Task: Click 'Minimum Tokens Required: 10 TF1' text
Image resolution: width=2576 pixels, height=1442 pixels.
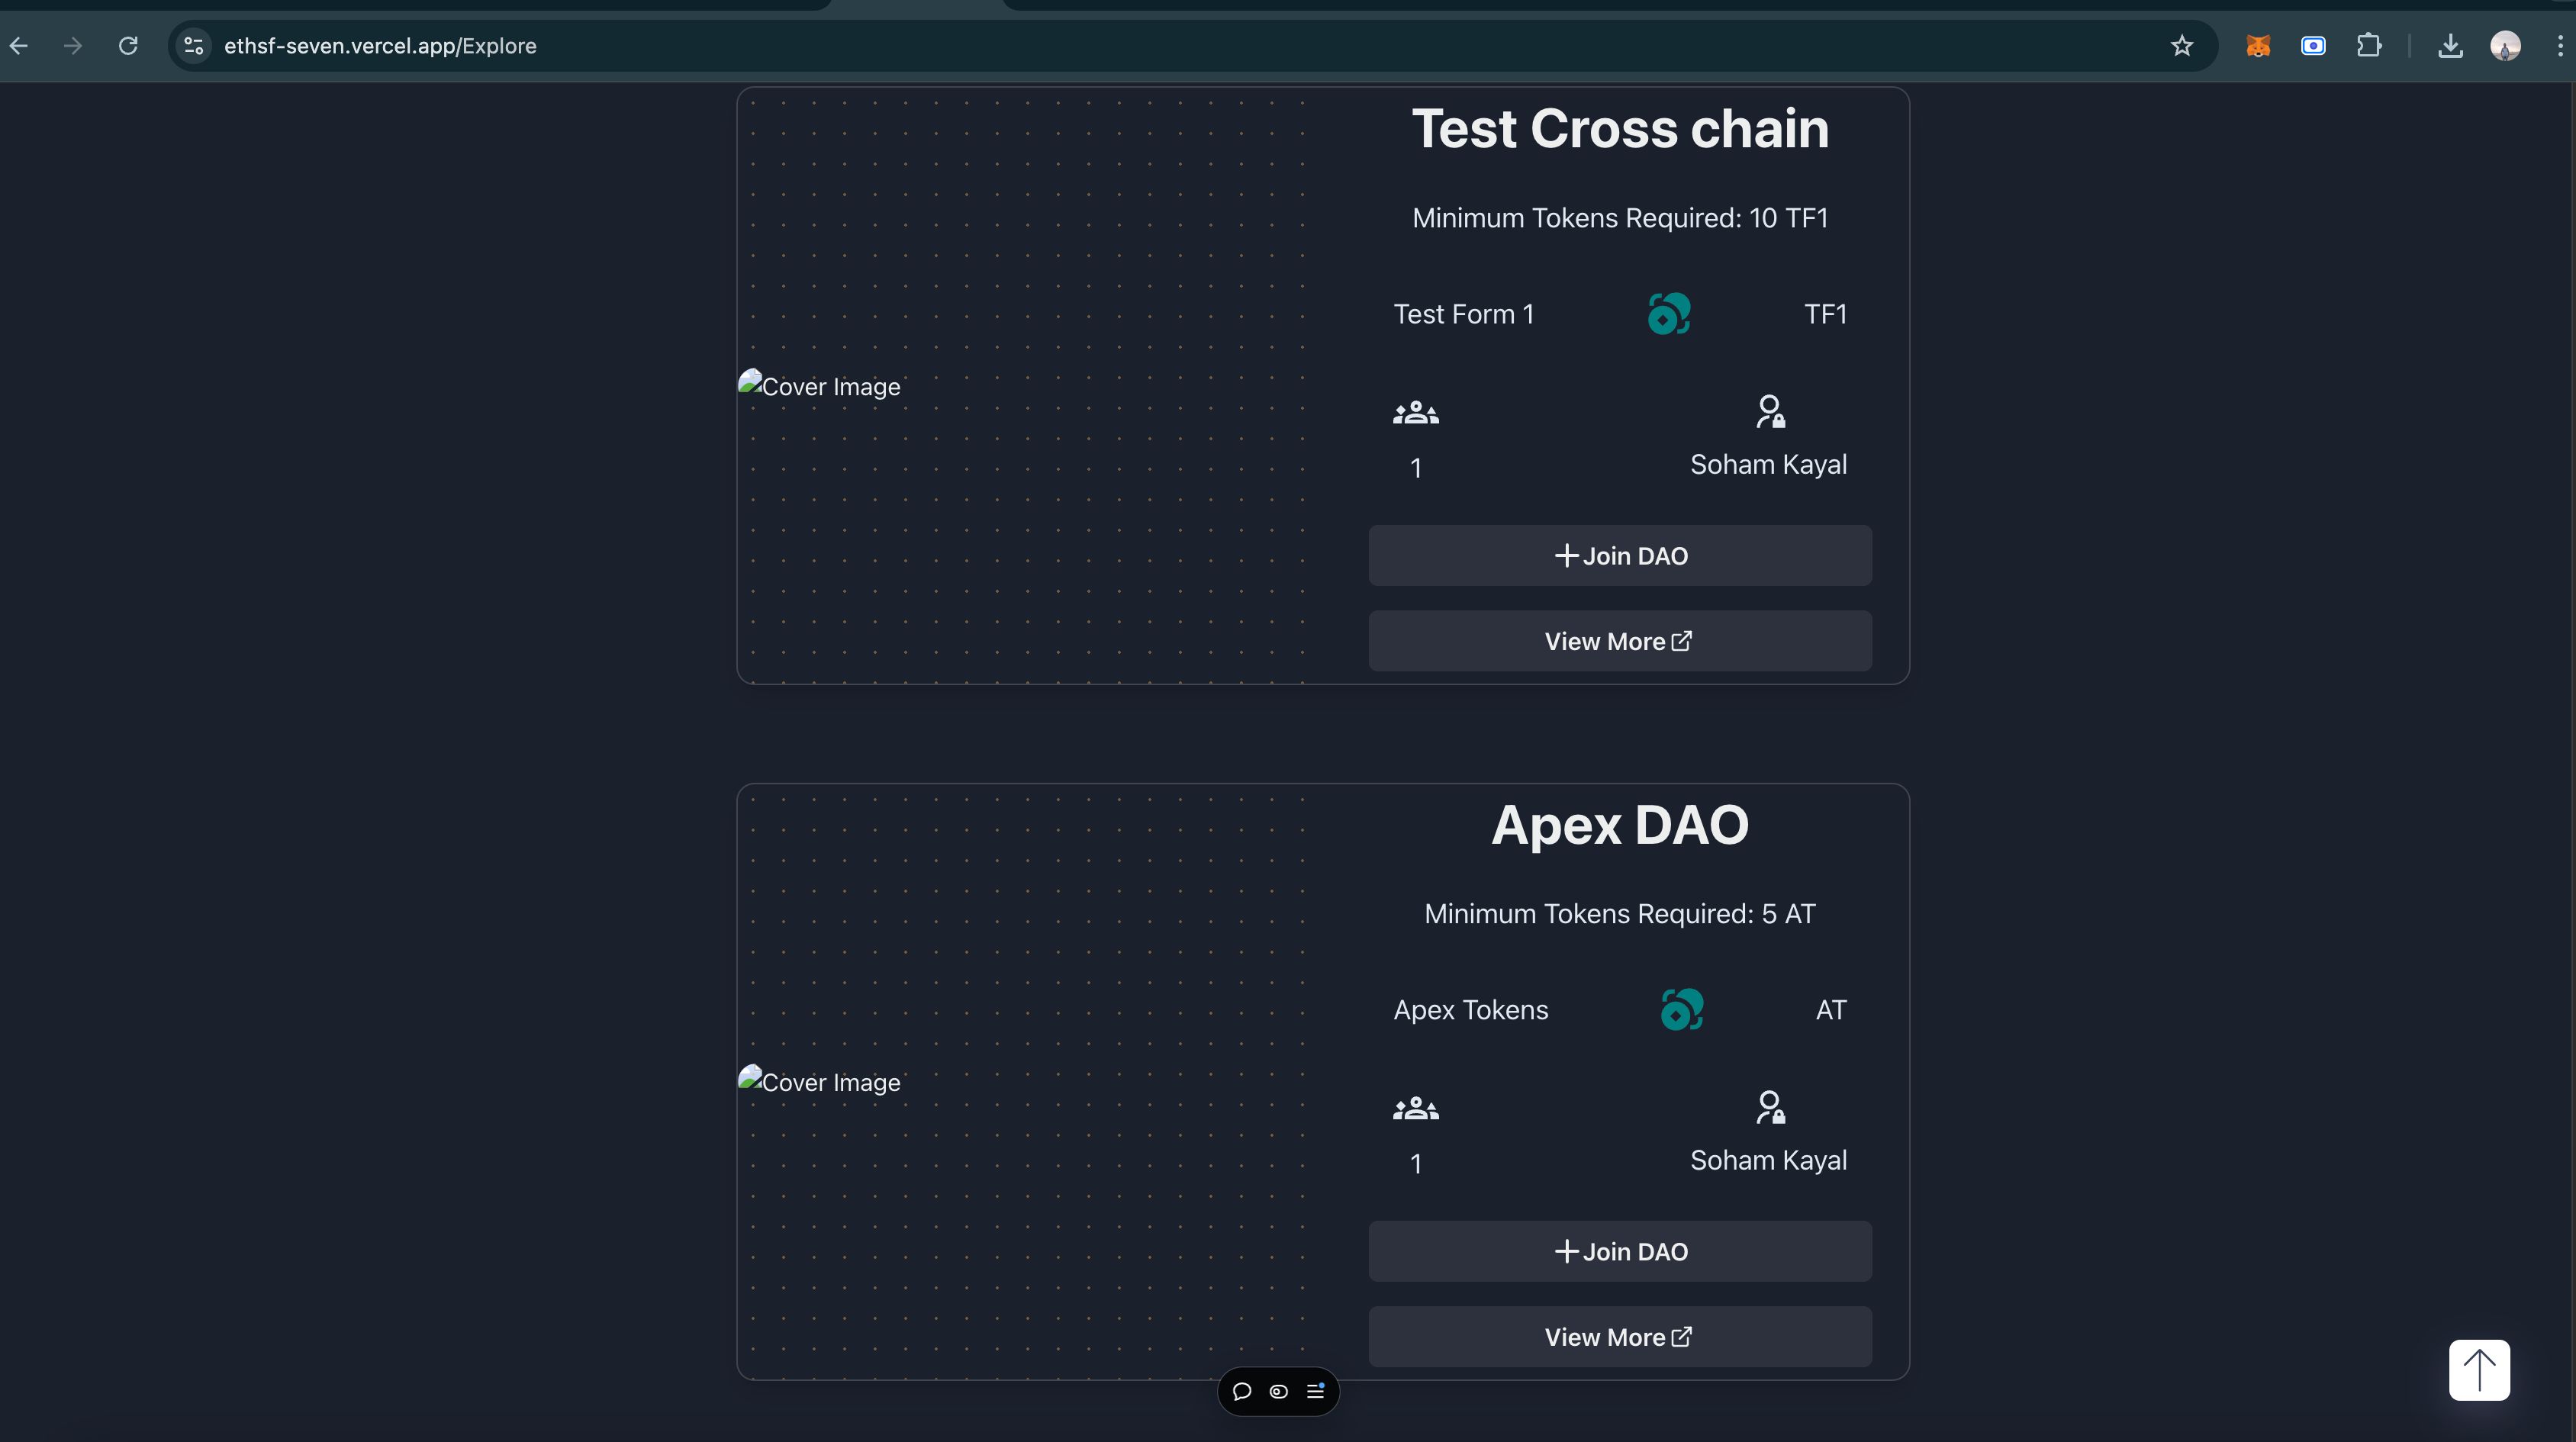Action: point(1620,218)
